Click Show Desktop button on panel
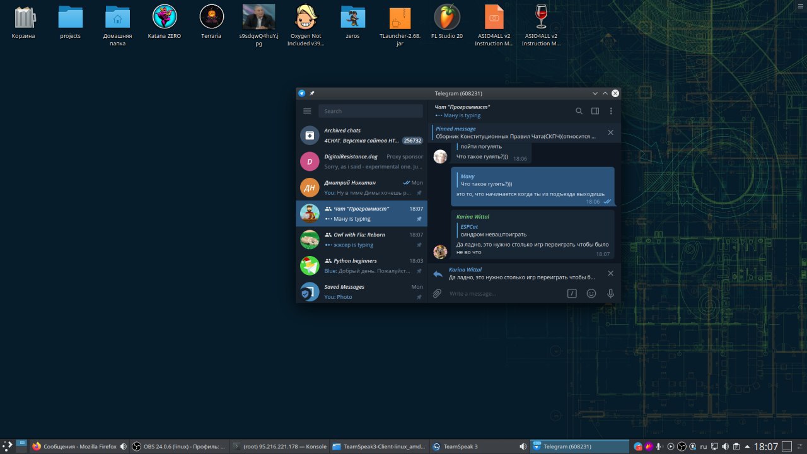The height and width of the screenshot is (454, 807). tap(787, 446)
